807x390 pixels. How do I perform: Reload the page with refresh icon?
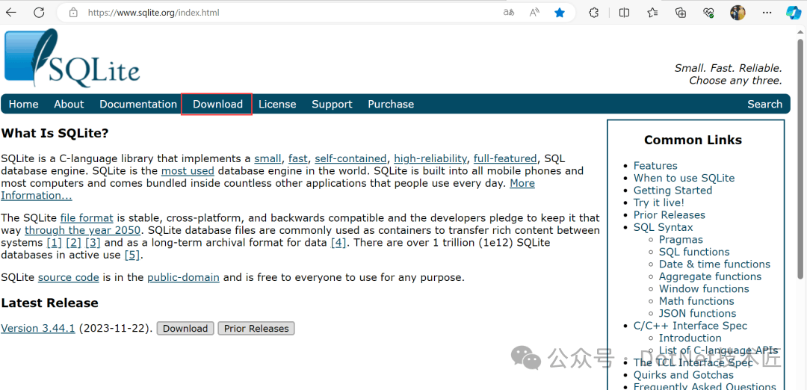coord(39,13)
